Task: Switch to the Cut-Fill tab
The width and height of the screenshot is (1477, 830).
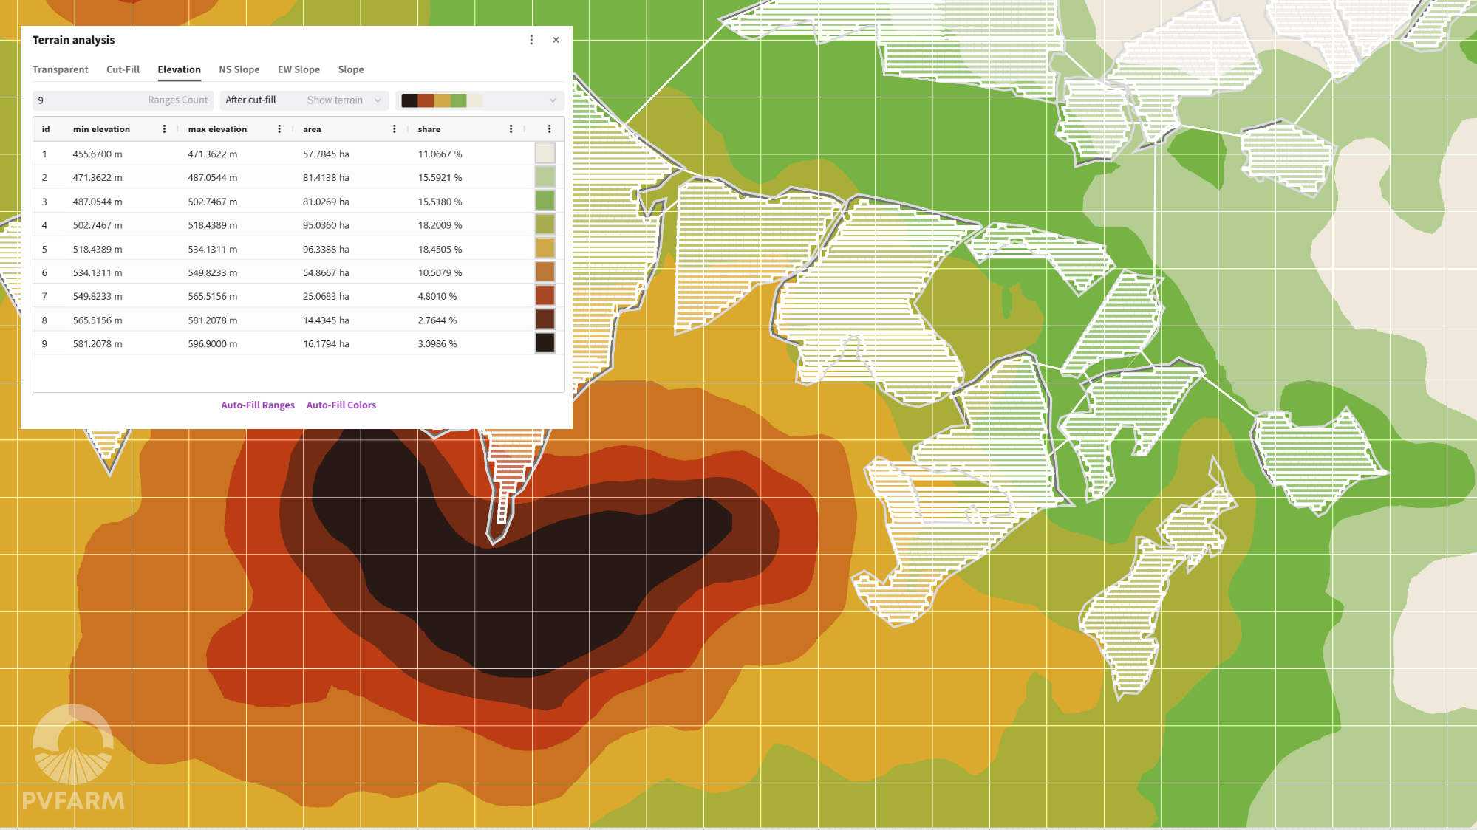Action: pyautogui.click(x=123, y=69)
